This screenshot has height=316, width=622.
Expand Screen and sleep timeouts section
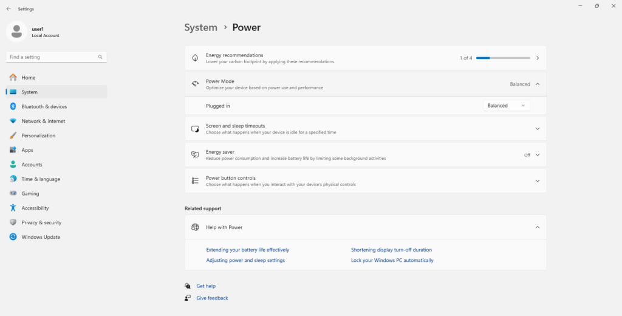tap(537, 129)
